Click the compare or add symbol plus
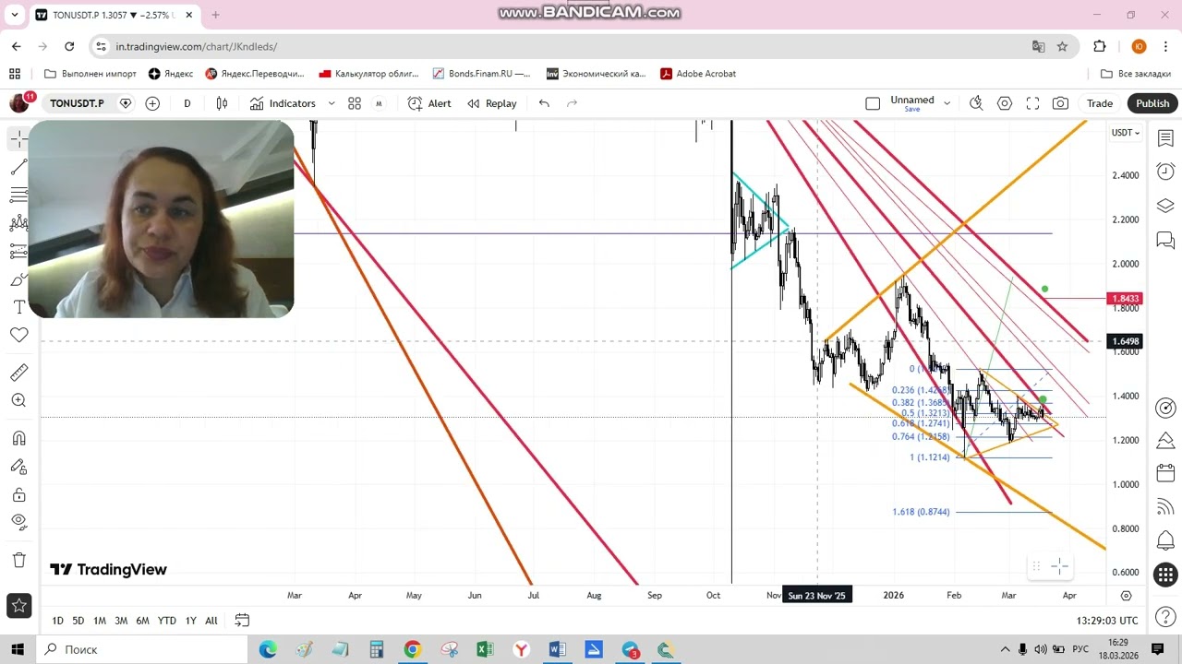The height and width of the screenshot is (664, 1182). tap(152, 103)
